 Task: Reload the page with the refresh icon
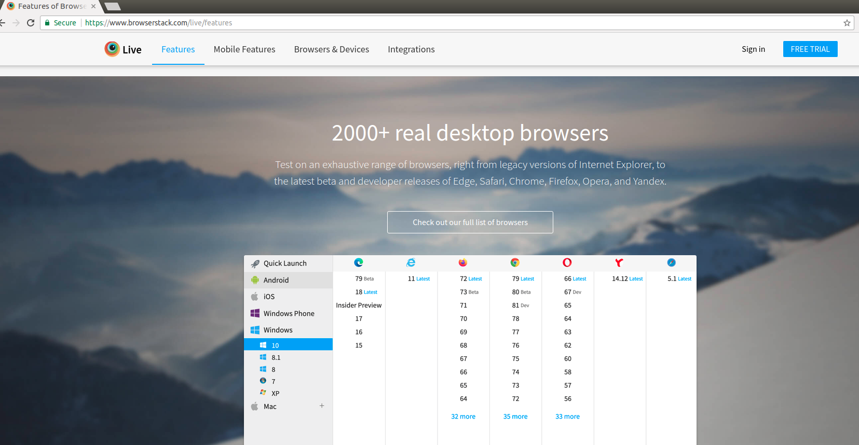coord(31,23)
